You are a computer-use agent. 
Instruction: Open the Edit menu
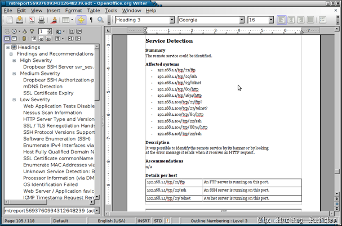21,11
